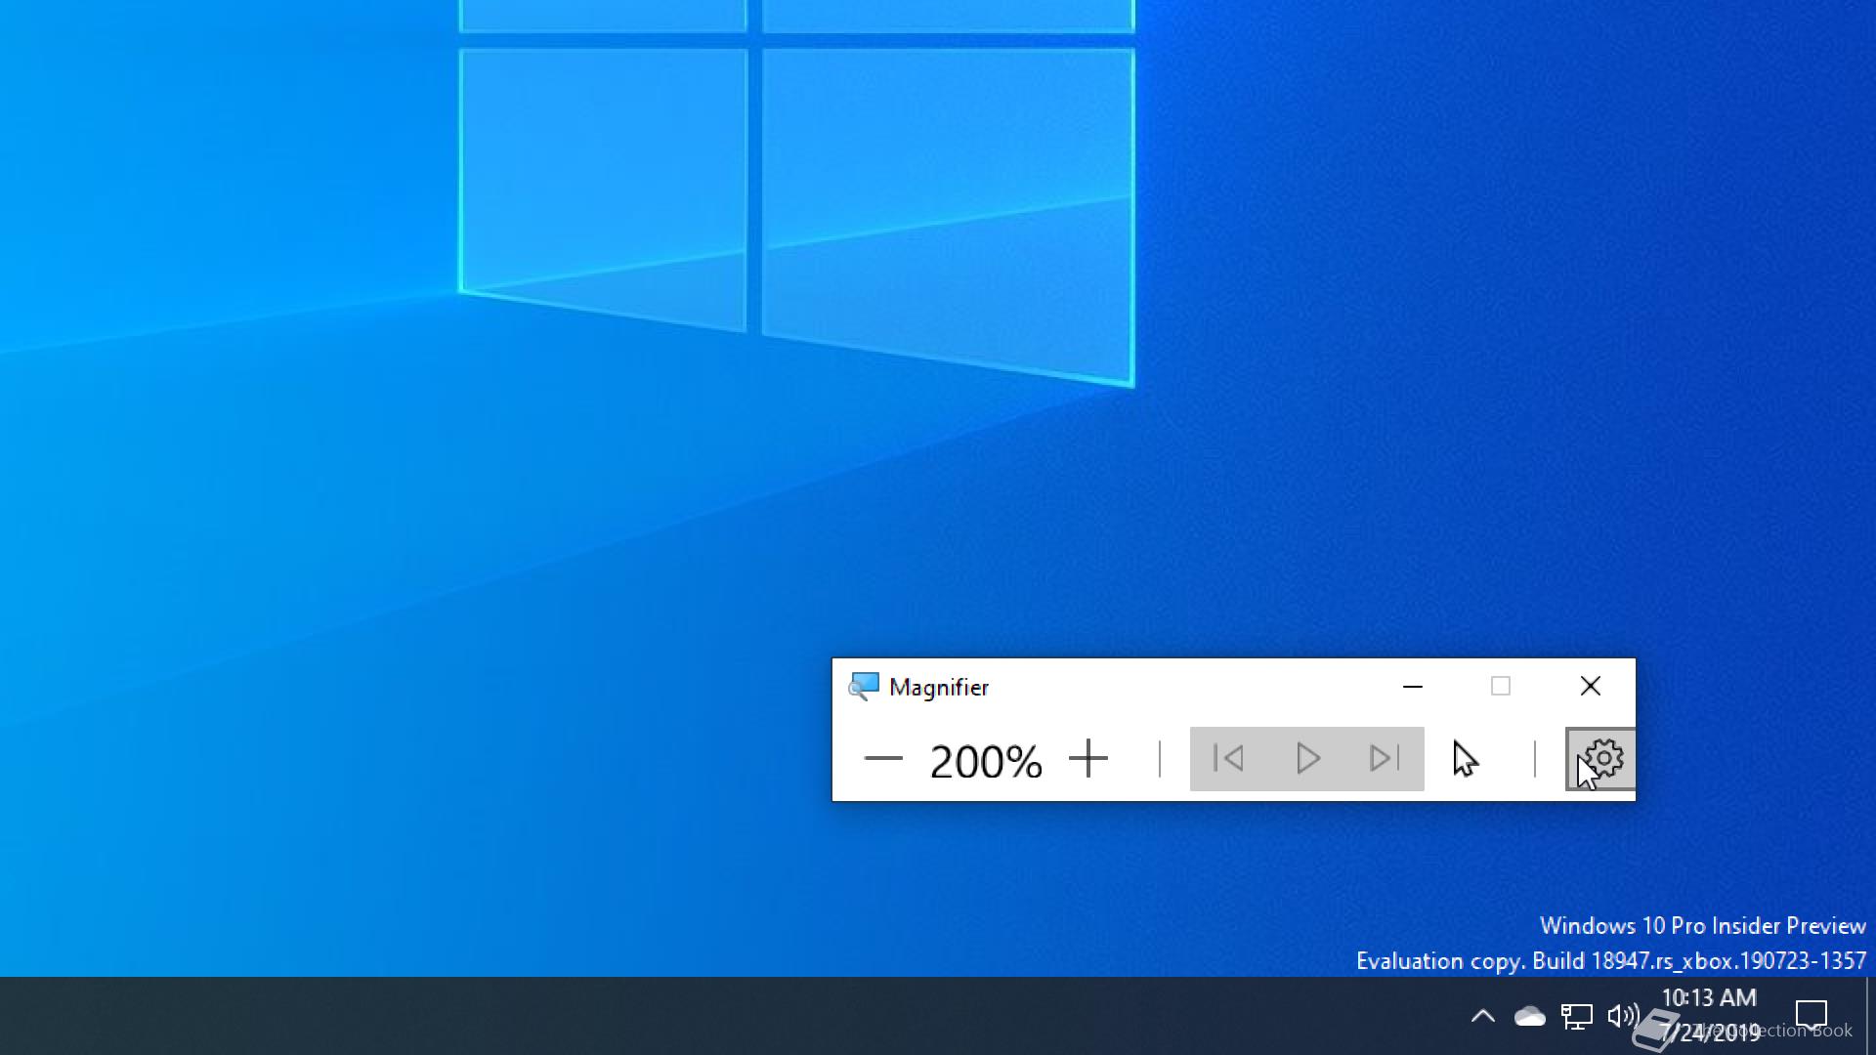Open Magnifier settings gear
This screenshot has width=1876, height=1055.
click(x=1601, y=759)
